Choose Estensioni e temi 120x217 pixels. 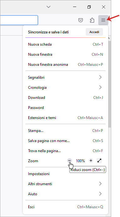pos(66,118)
